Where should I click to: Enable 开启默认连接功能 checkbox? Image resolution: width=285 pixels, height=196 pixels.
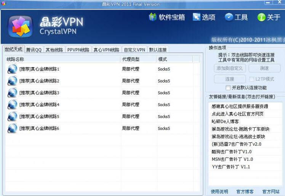coord(228,88)
